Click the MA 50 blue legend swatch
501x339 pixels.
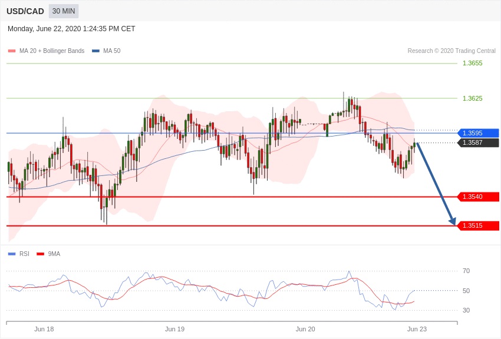click(x=95, y=51)
